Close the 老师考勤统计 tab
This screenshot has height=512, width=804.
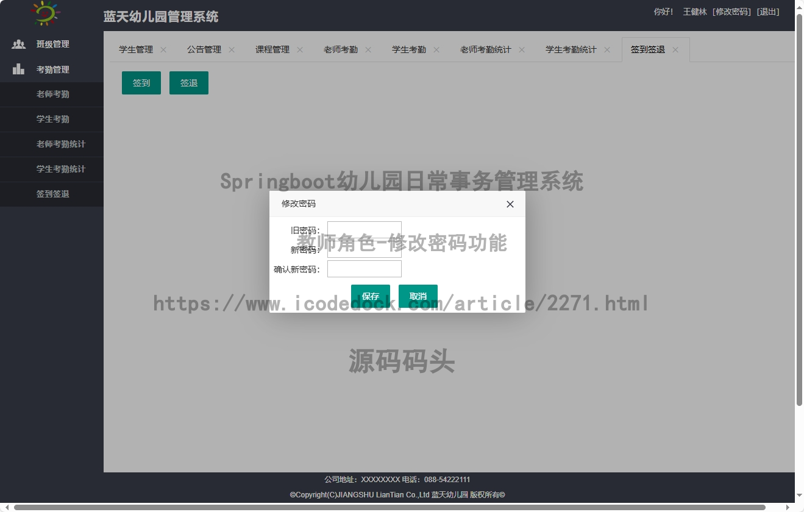[x=522, y=50]
